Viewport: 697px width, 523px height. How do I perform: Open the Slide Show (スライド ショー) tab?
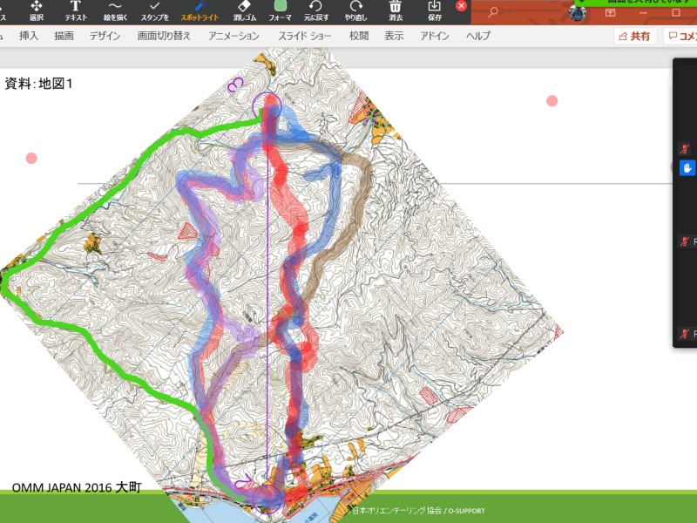pos(305,36)
